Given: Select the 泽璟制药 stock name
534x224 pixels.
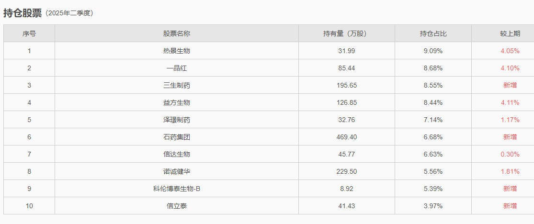Looking at the screenshot, I should pyautogui.click(x=176, y=120).
